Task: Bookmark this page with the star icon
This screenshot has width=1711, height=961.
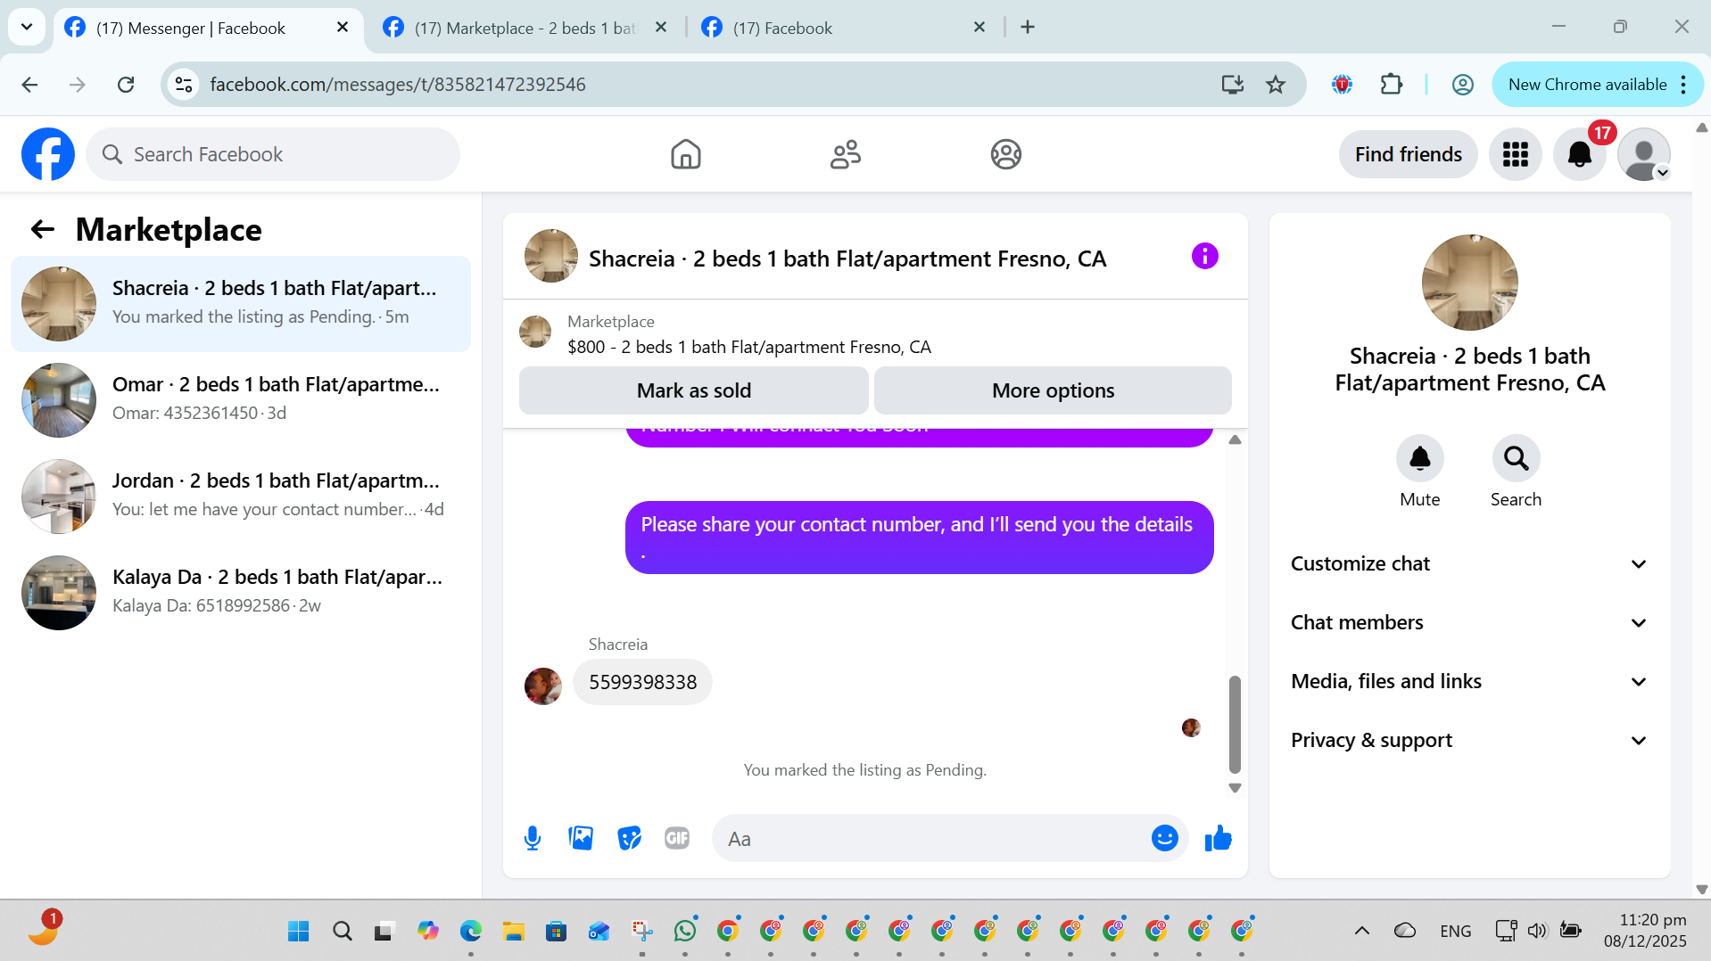Action: pyautogui.click(x=1276, y=85)
